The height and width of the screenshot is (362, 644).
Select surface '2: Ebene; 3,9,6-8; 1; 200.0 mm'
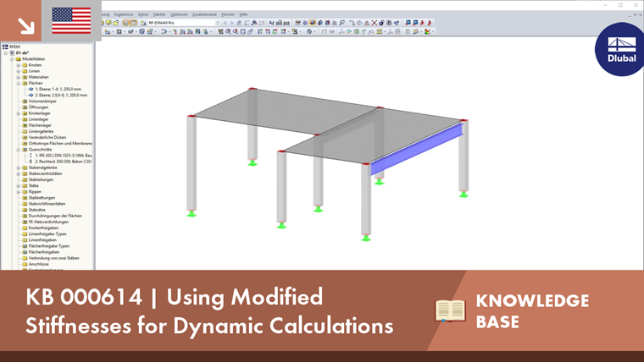61,95
